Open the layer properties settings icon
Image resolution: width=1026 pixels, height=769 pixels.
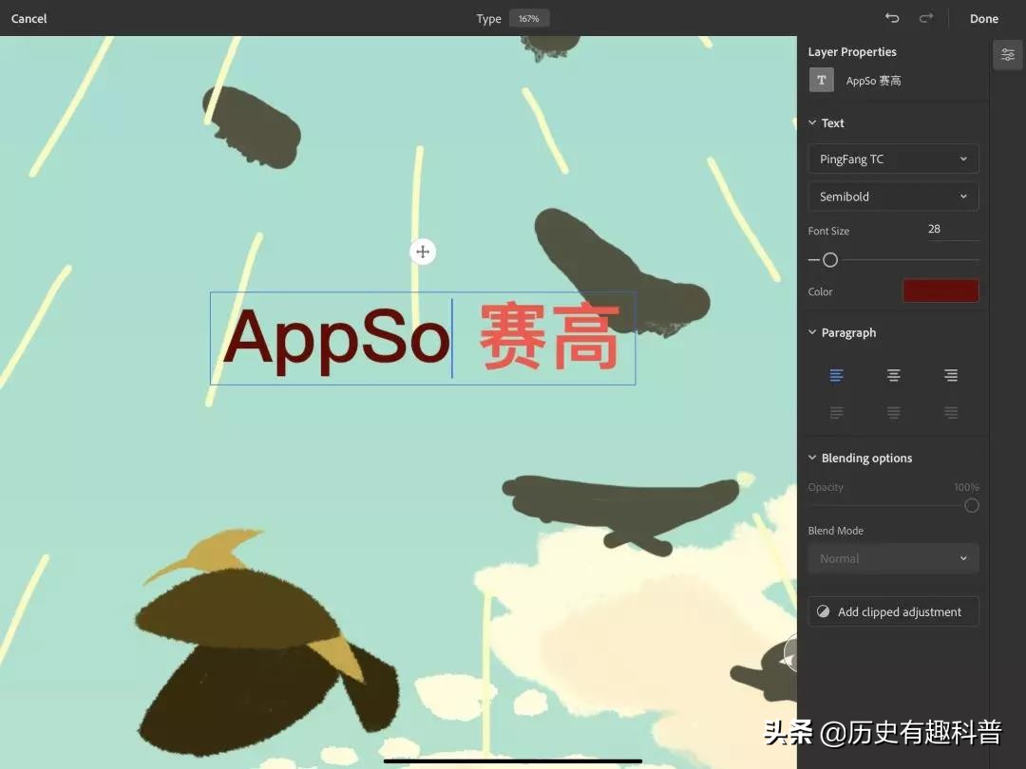click(1007, 54)
